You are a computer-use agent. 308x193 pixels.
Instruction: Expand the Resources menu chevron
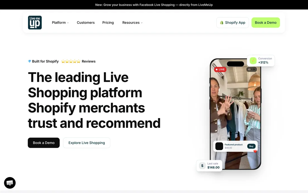click(142, 23)
